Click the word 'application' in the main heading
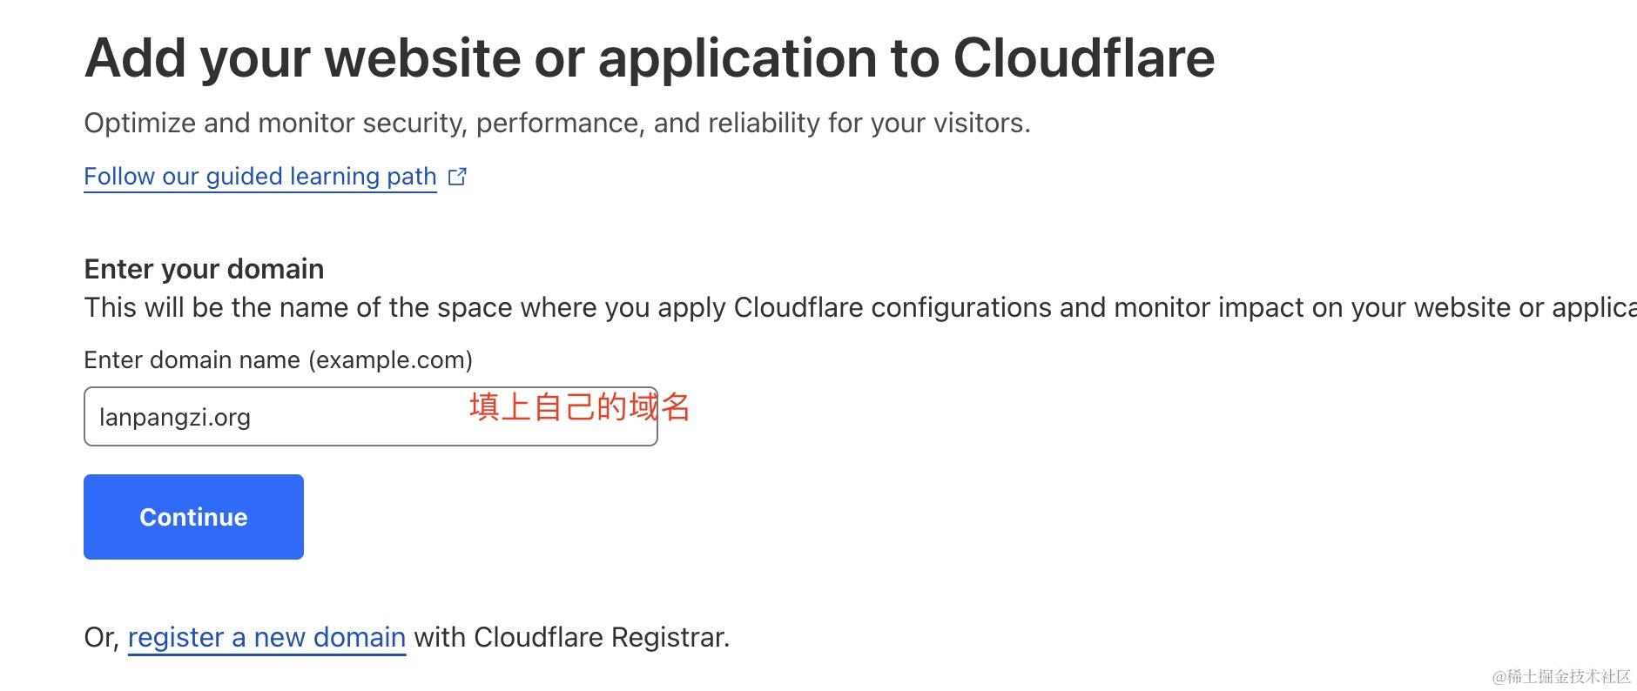Image resolution: width=1637 pixels, height=691 pixels. [x=738, y=58]
